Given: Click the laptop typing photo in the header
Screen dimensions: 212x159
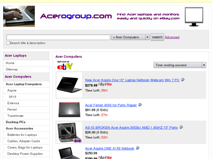Looking at the screenshot, I should (x=19, y=16).
